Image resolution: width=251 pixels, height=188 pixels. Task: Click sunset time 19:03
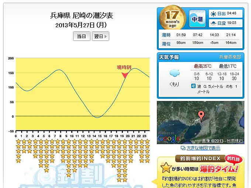[231, 23]
